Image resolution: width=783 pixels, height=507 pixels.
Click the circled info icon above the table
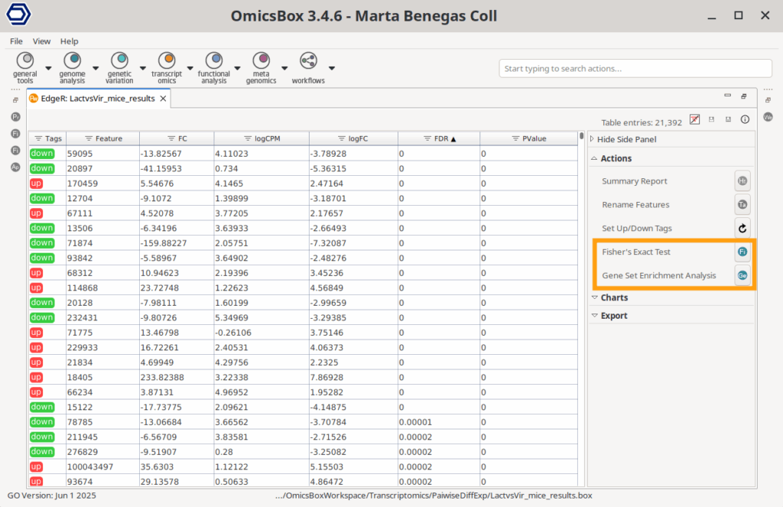coord(745,119)
